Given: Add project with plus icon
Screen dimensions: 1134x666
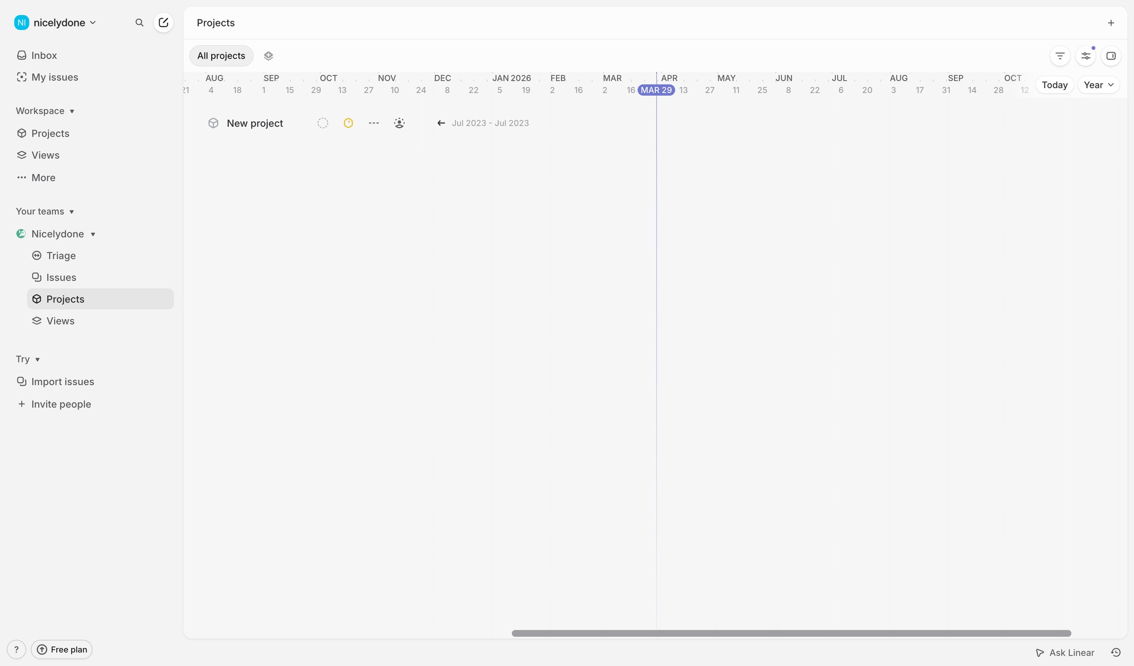Looking at the screenshot, I should 1111,23.
